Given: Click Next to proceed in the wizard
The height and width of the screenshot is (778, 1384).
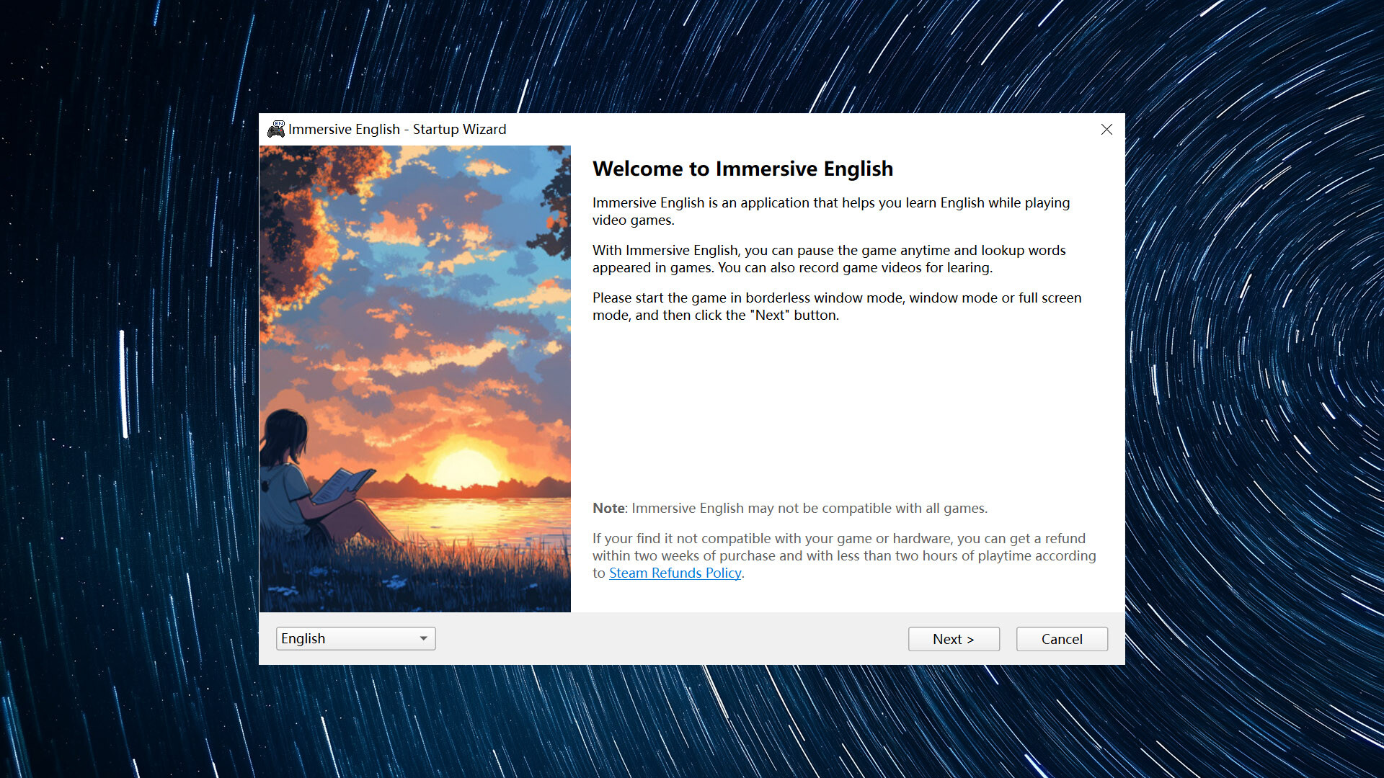Looking at the screenshot, I should point(954,639).
